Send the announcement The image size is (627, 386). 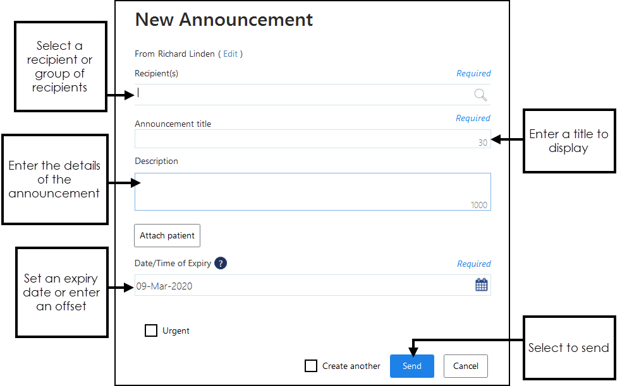(x=411, y=366)
